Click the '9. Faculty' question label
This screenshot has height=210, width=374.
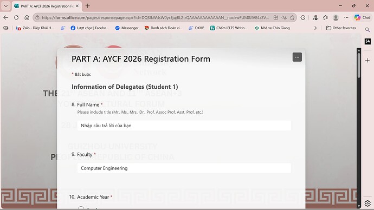coord(83,155)
